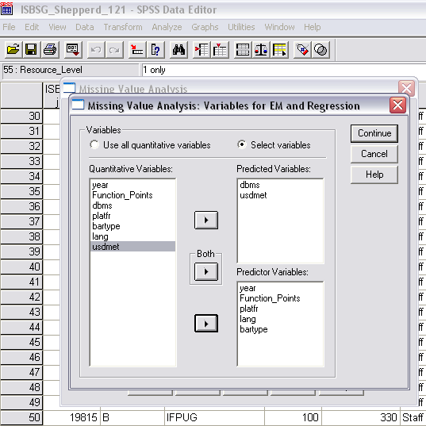Viewport: 426px width, 426px height.
Task: Select bartype in Predictor Variables list
Action: pyautogui.click(x=280, y=329)
